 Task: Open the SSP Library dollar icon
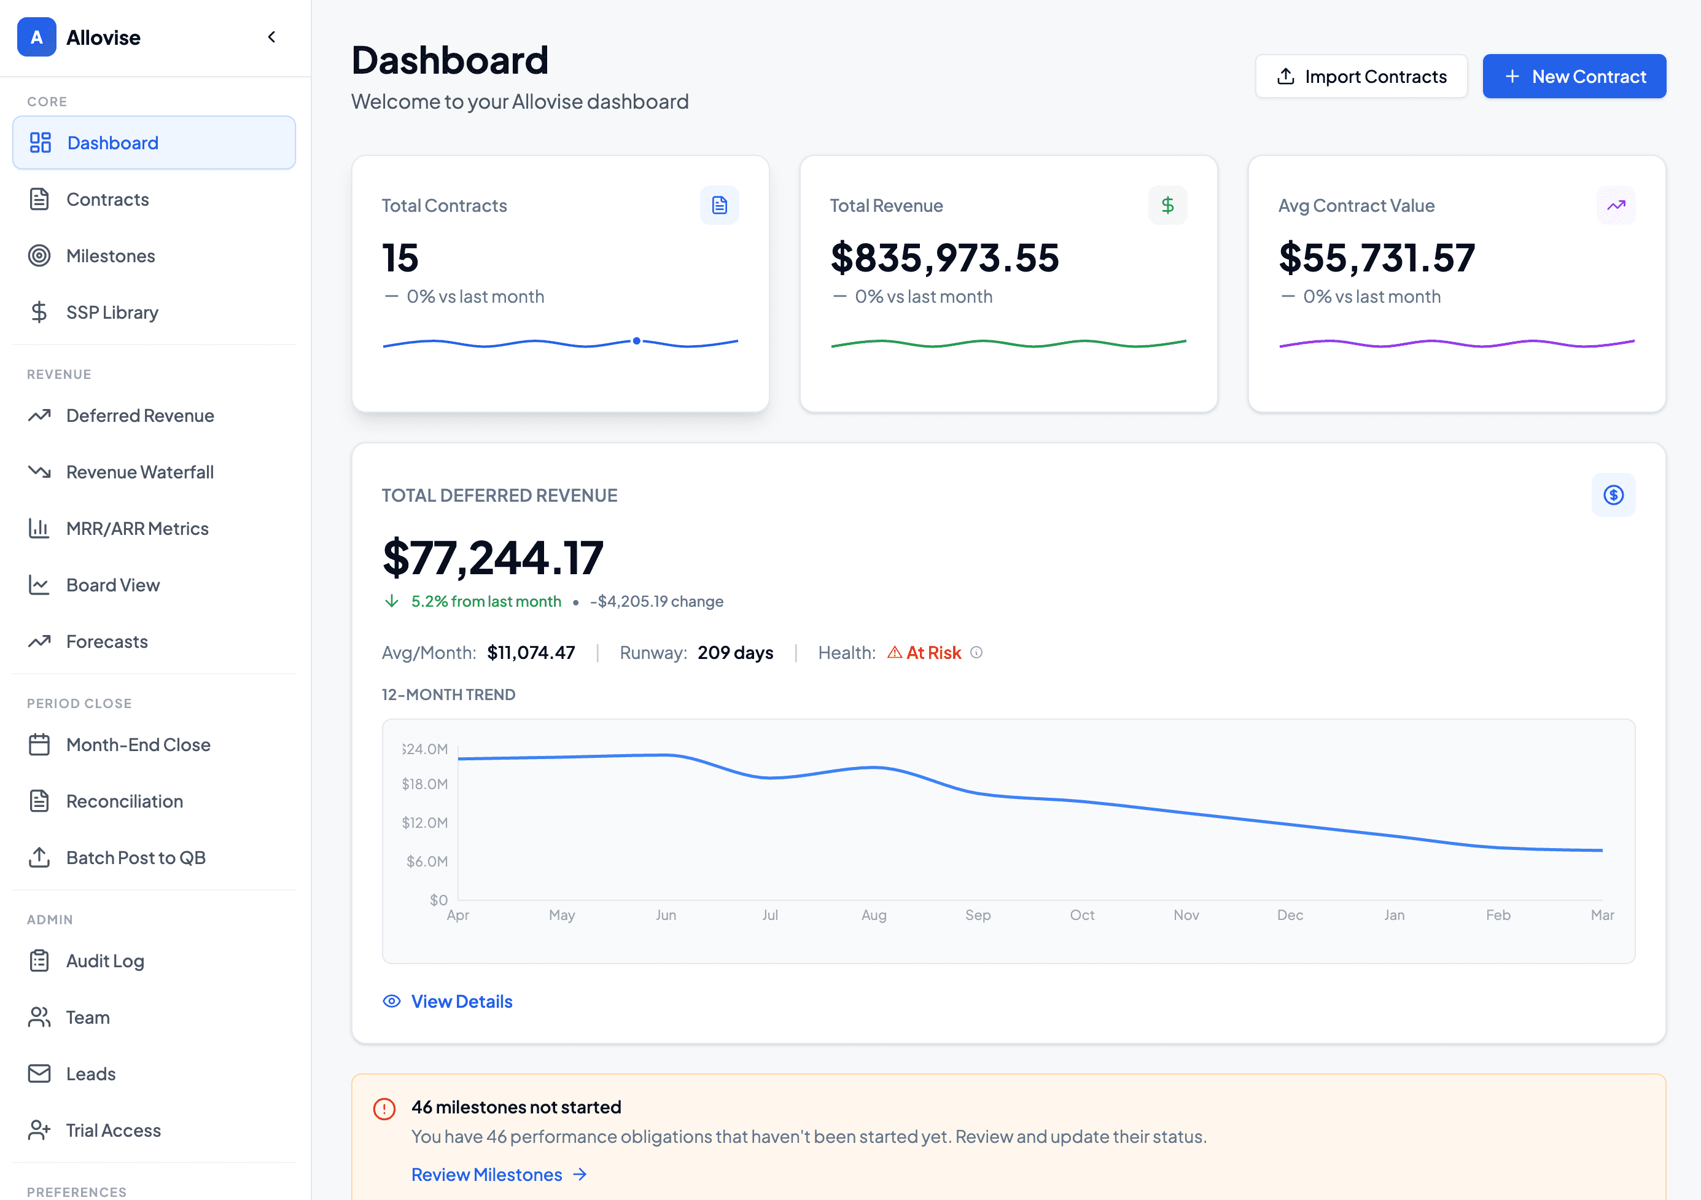pyautogui.click(x=41, y=312)
